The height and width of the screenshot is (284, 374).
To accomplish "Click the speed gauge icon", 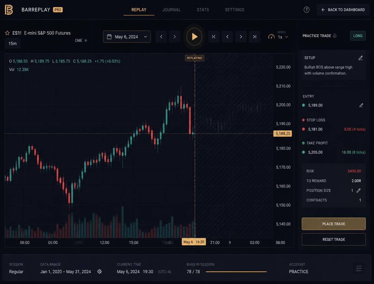I will pyautogui.click(x=271, y=37).
